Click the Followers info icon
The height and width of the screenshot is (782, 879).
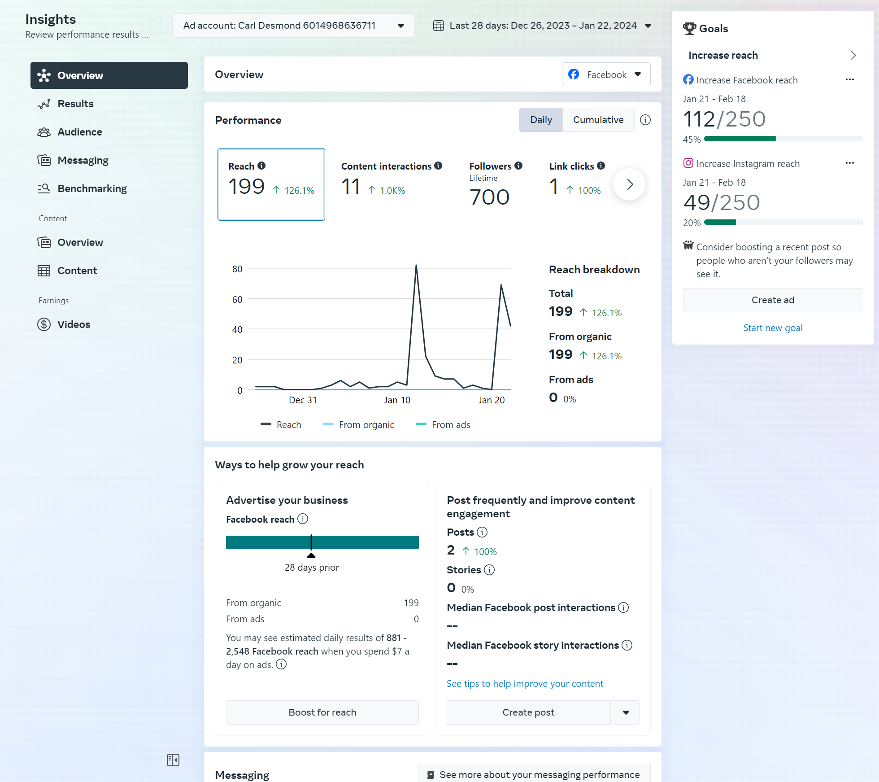tap(518, 166)
